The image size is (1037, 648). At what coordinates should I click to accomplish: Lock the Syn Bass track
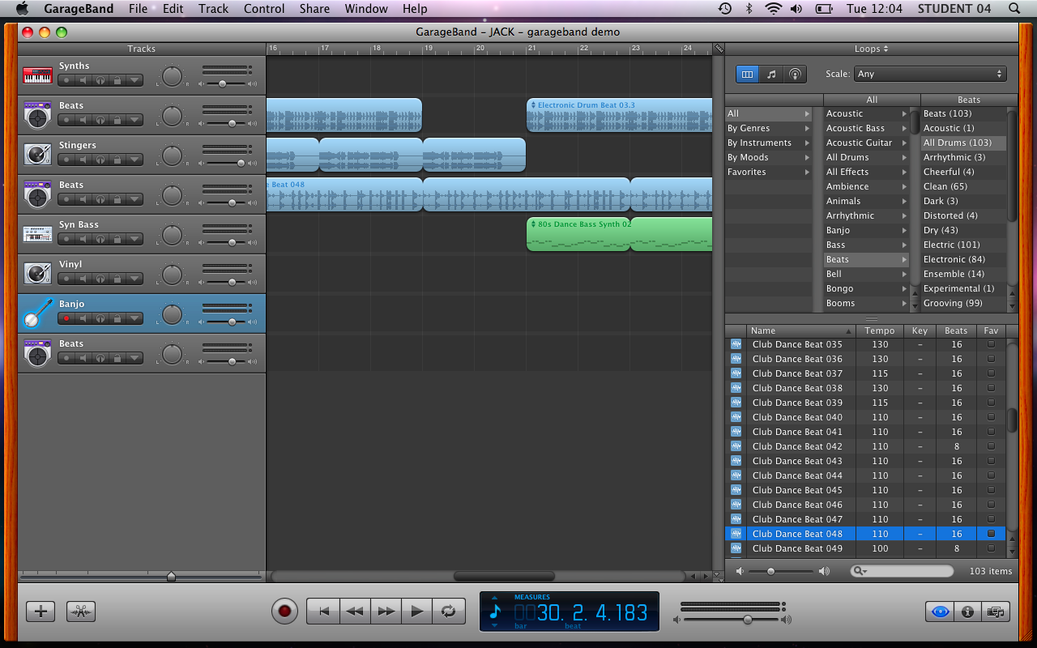pyautogui.click(x=117, y=239)
